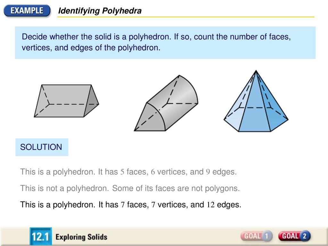Image resolution: width=328 pixels, height=246 pixels.
Task: Click the 'Identifying Polyhedra' heading
Action: 100,11
